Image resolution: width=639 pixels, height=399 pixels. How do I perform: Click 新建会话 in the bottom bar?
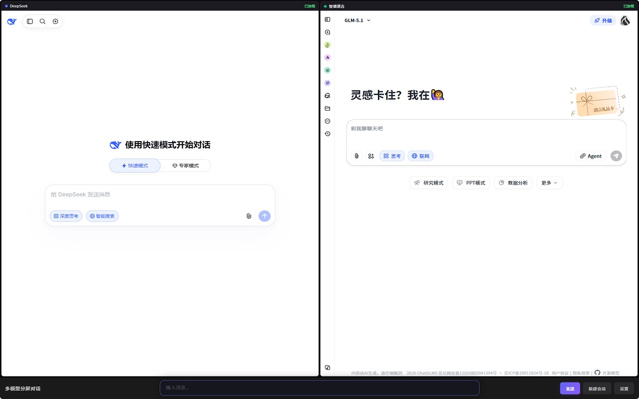point(597,389)
